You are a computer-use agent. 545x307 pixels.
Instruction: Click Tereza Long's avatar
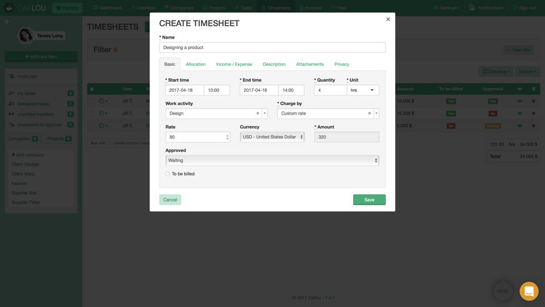[x=26, y=35]
